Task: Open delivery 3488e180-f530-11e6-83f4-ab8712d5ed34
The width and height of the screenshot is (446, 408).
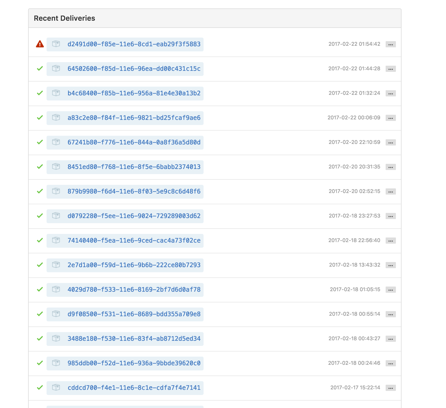Action: point(134,338)
